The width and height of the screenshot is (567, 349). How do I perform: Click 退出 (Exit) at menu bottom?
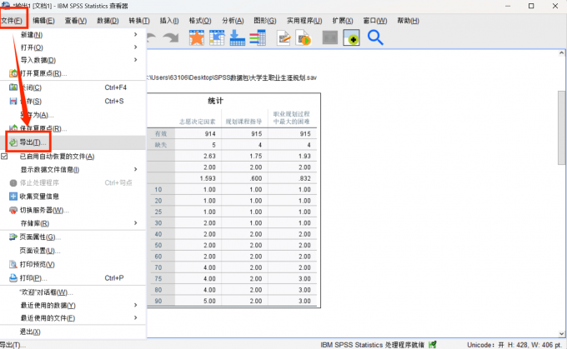(29, 332)
